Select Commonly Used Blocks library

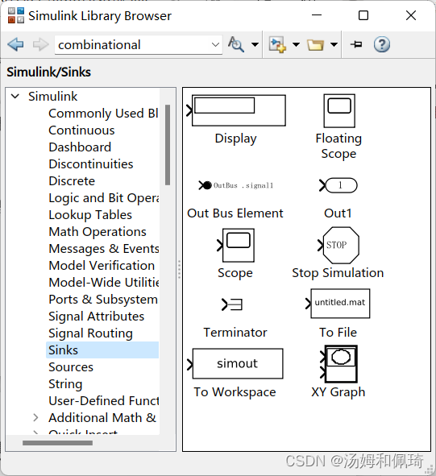[103, 114]
